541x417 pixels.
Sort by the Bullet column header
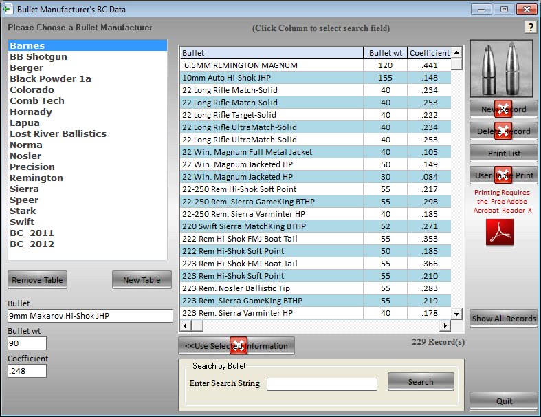click(x=272, y=53)
